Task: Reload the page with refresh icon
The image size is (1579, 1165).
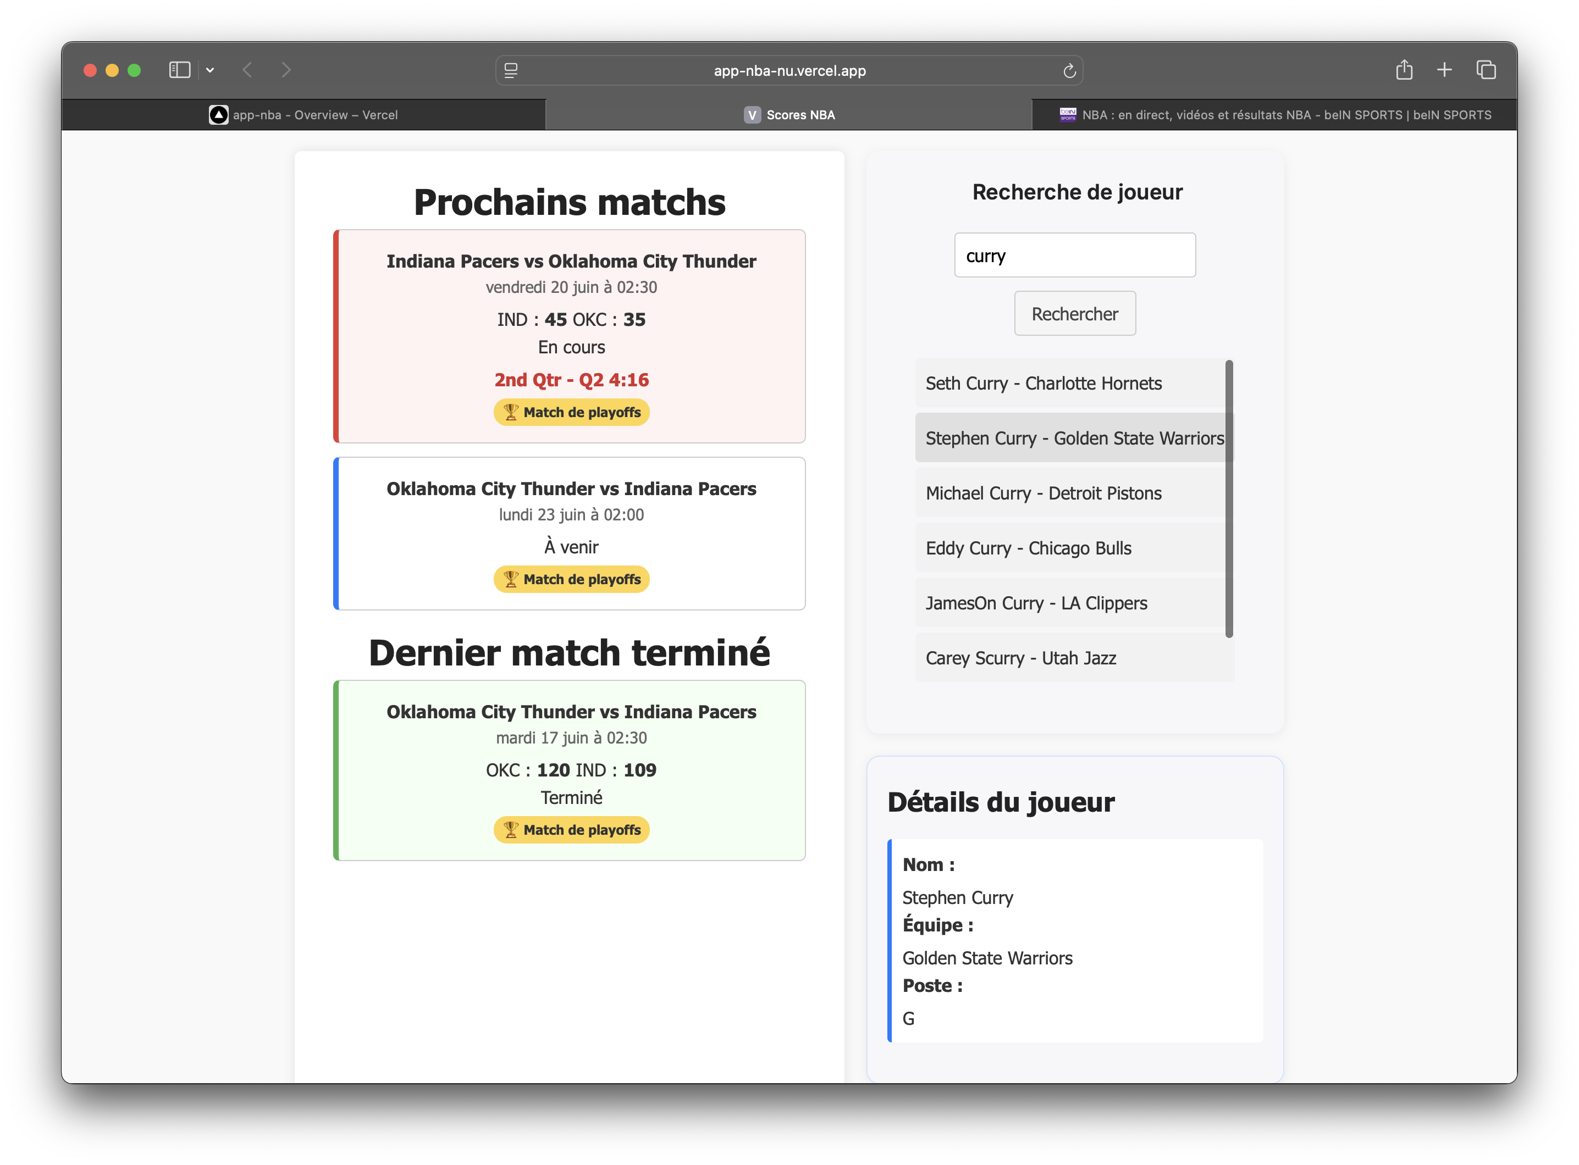Action: pos(1069,70)
